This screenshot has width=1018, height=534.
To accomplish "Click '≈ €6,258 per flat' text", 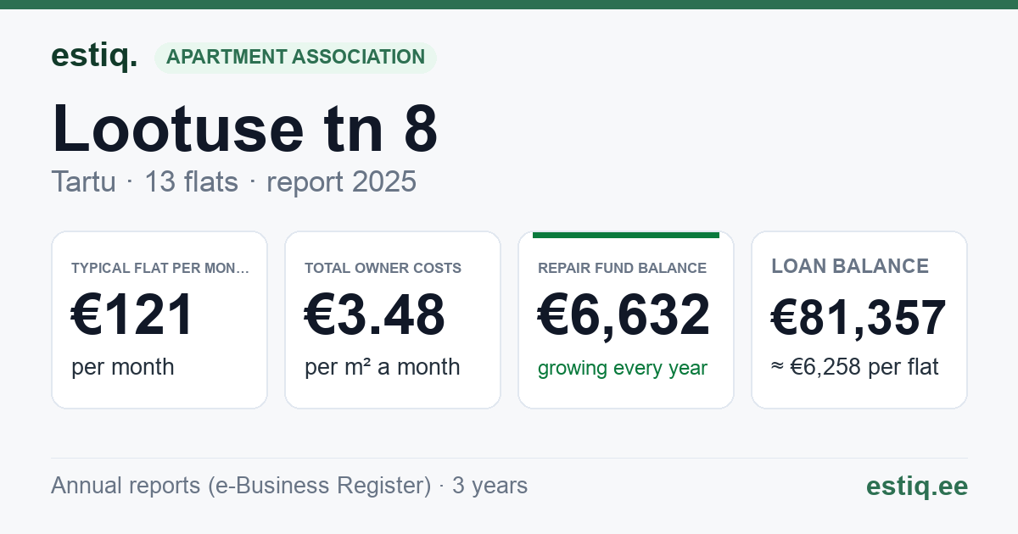I will pyautogui.click(x=855, y=368).
